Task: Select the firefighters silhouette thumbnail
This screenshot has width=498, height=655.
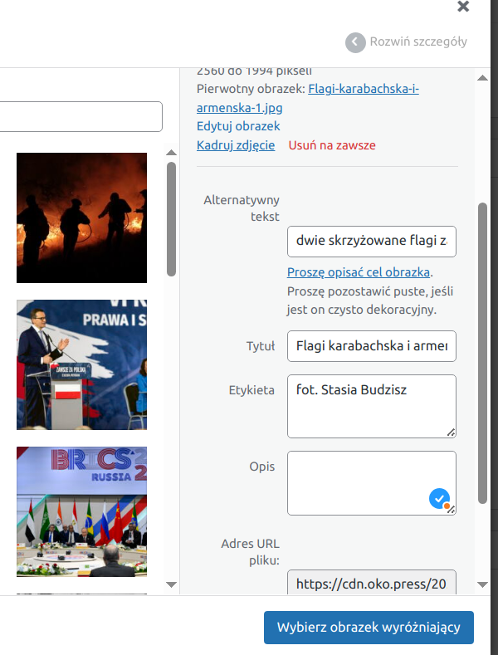Action: coord(81,218)
